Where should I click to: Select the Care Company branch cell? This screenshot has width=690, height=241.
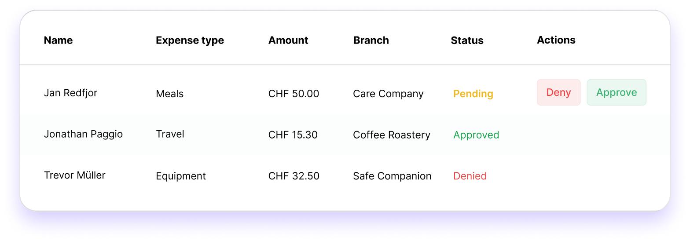click(388, 94)
